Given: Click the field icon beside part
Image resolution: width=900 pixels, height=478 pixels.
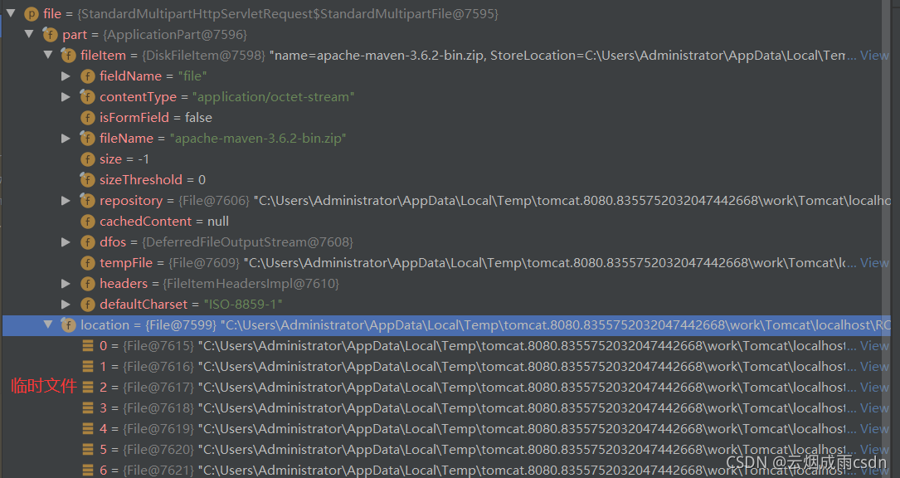Looking at the screenshot, I should click(51, 35).
